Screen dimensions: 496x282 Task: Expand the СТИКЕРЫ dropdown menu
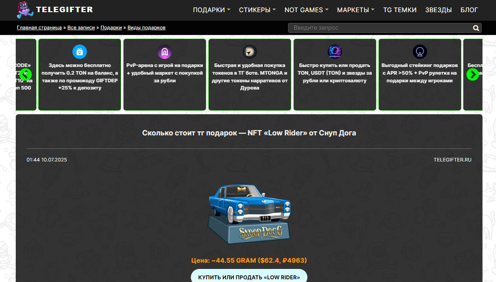257,10
